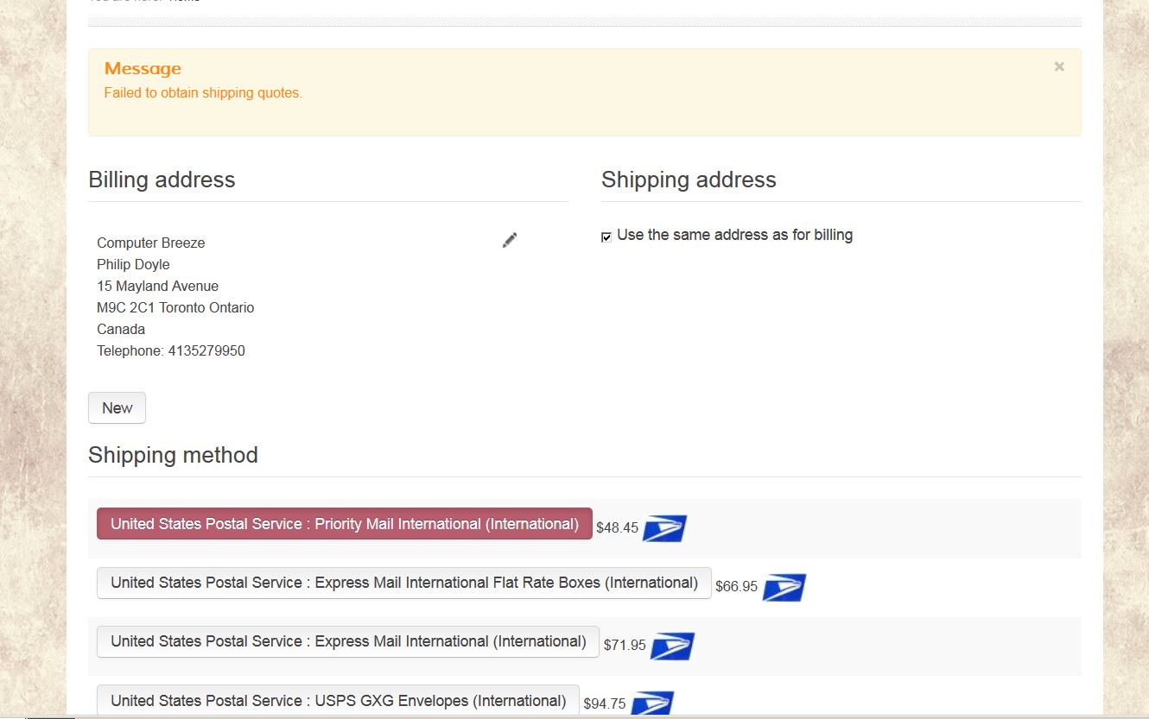Click the 'Shipping address' section heading
This screenshot has height=719, width=1149.
point(689,180)
